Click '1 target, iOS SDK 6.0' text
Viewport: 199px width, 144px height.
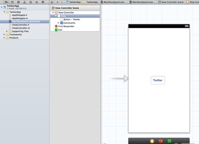pyautogui.click(x=17, y=8)
